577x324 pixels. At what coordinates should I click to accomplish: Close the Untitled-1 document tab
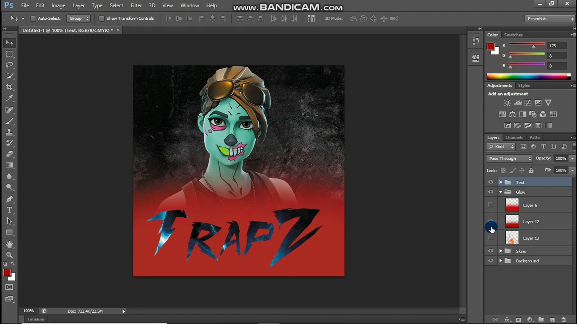(118, 30)
